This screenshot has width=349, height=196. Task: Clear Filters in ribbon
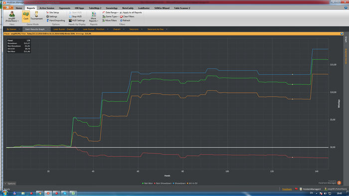pos(127,16)
